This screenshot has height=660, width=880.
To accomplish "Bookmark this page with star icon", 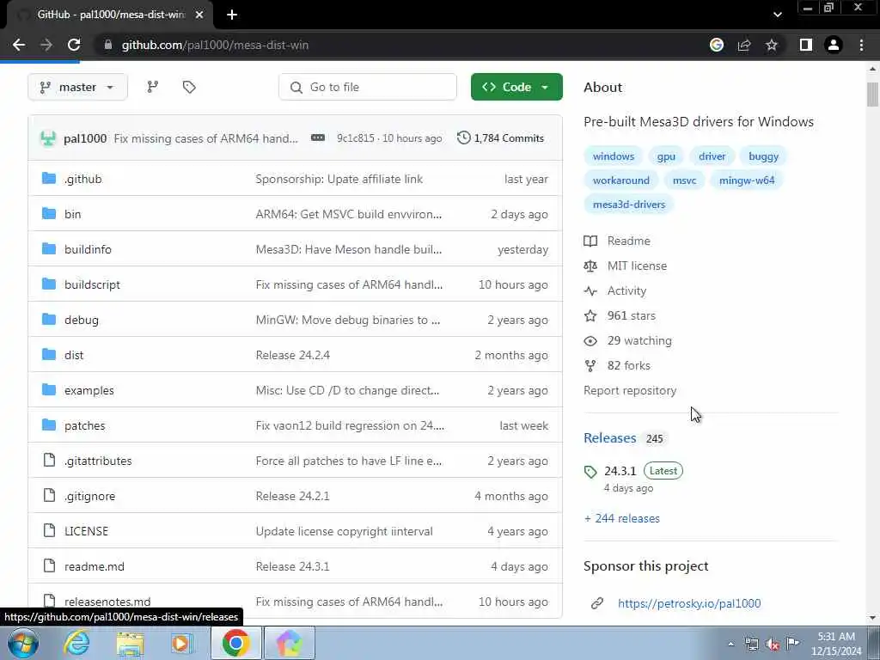I will pyautogui.click(x=772, y=45).
